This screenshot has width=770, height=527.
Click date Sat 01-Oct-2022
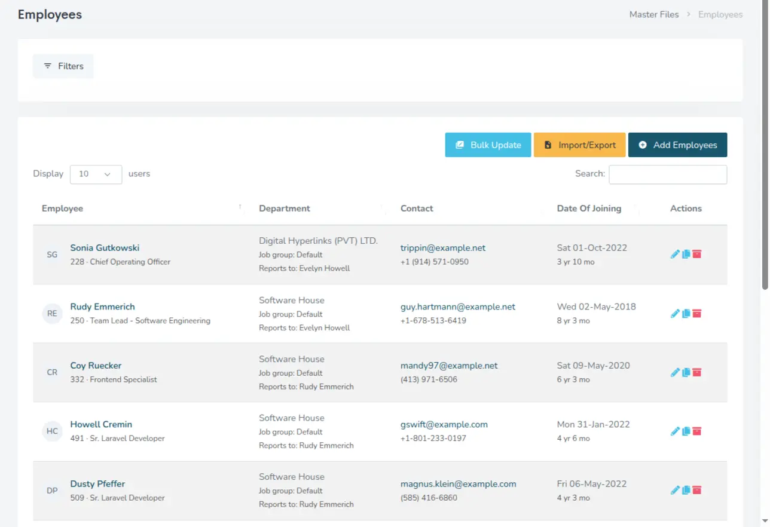[x=592, y=248]
